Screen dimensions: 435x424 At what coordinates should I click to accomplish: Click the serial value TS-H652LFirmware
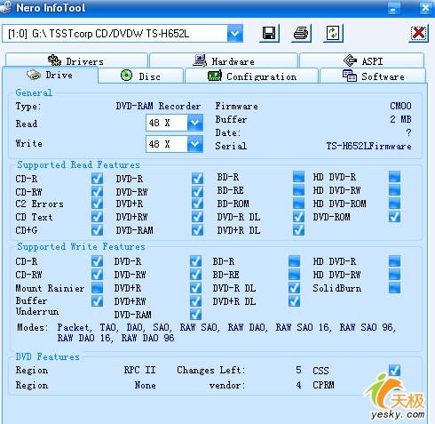(368, 146)
